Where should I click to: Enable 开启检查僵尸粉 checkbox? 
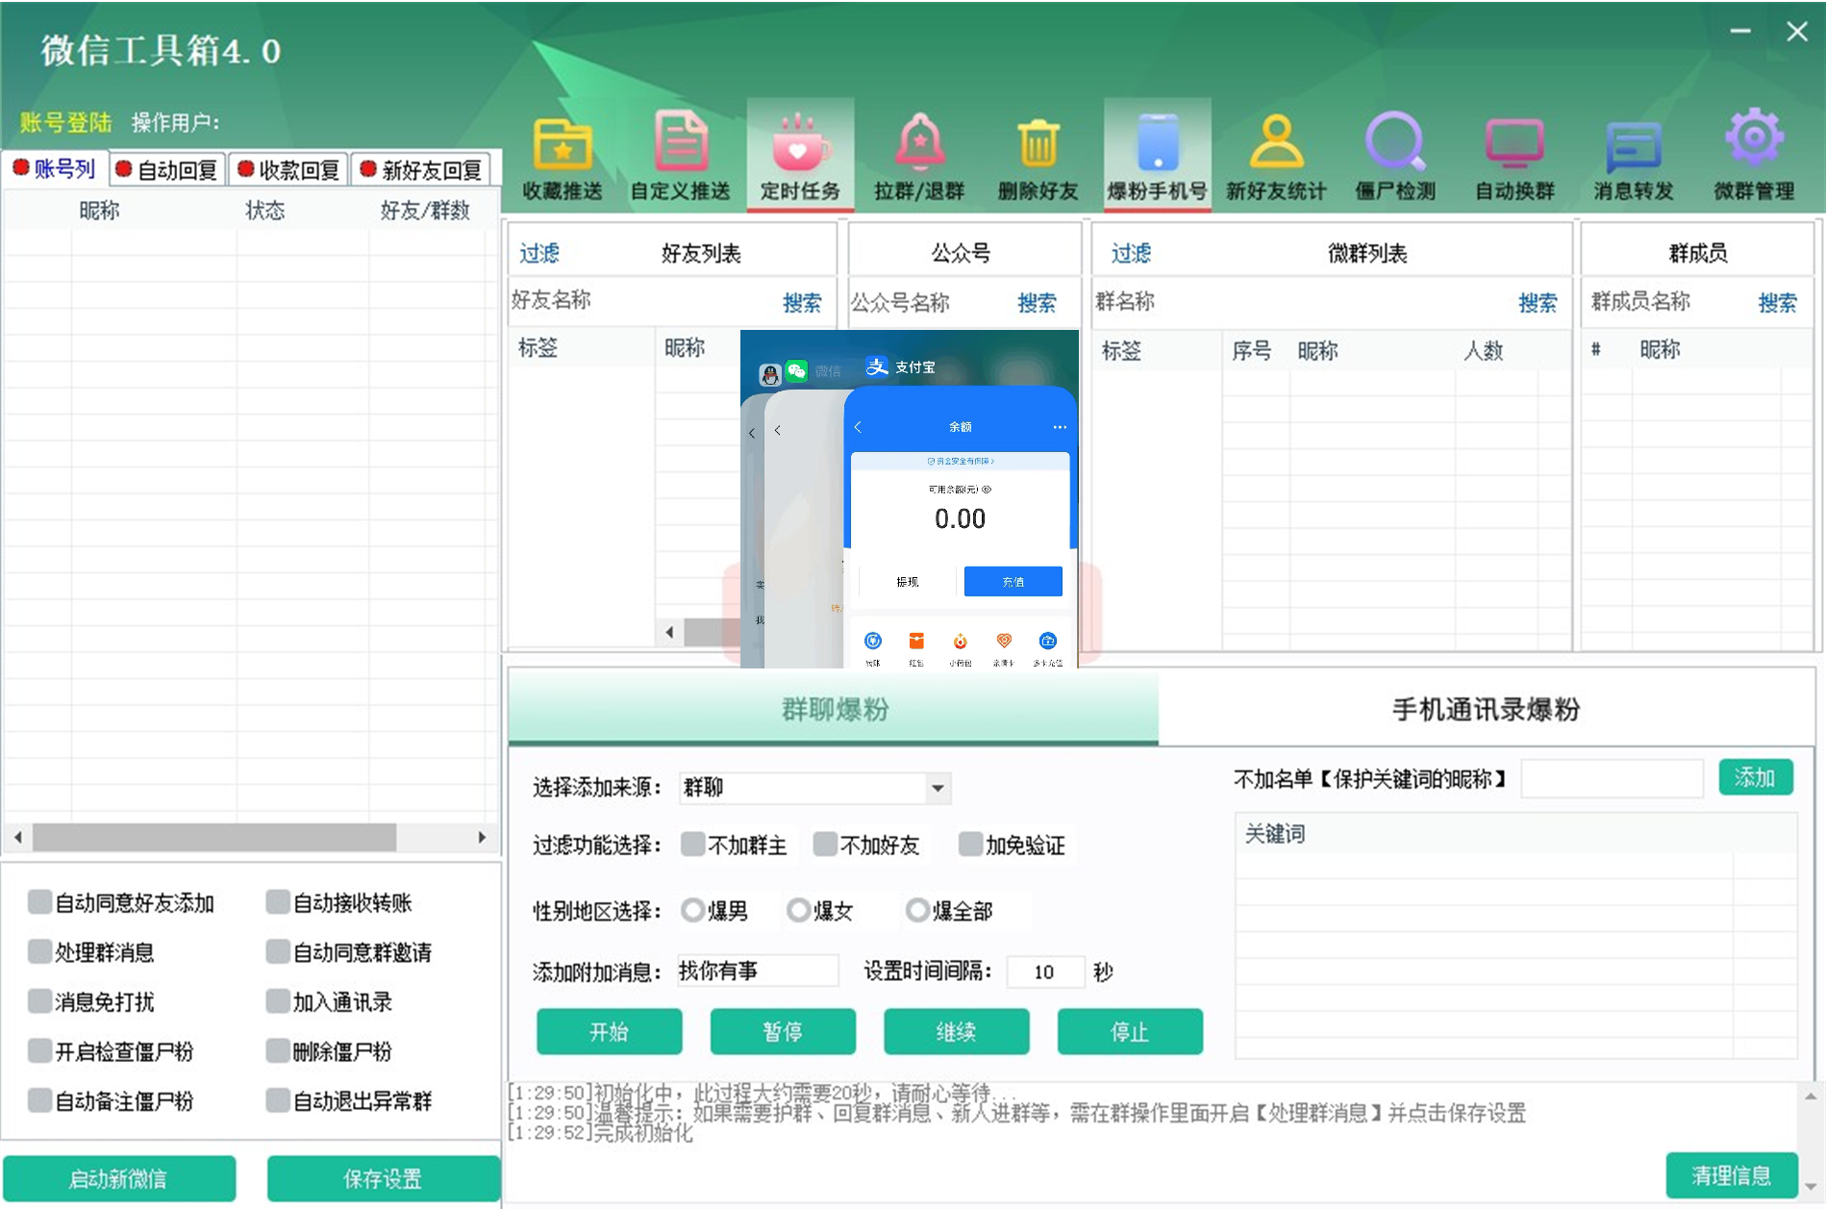[39, 1050]
